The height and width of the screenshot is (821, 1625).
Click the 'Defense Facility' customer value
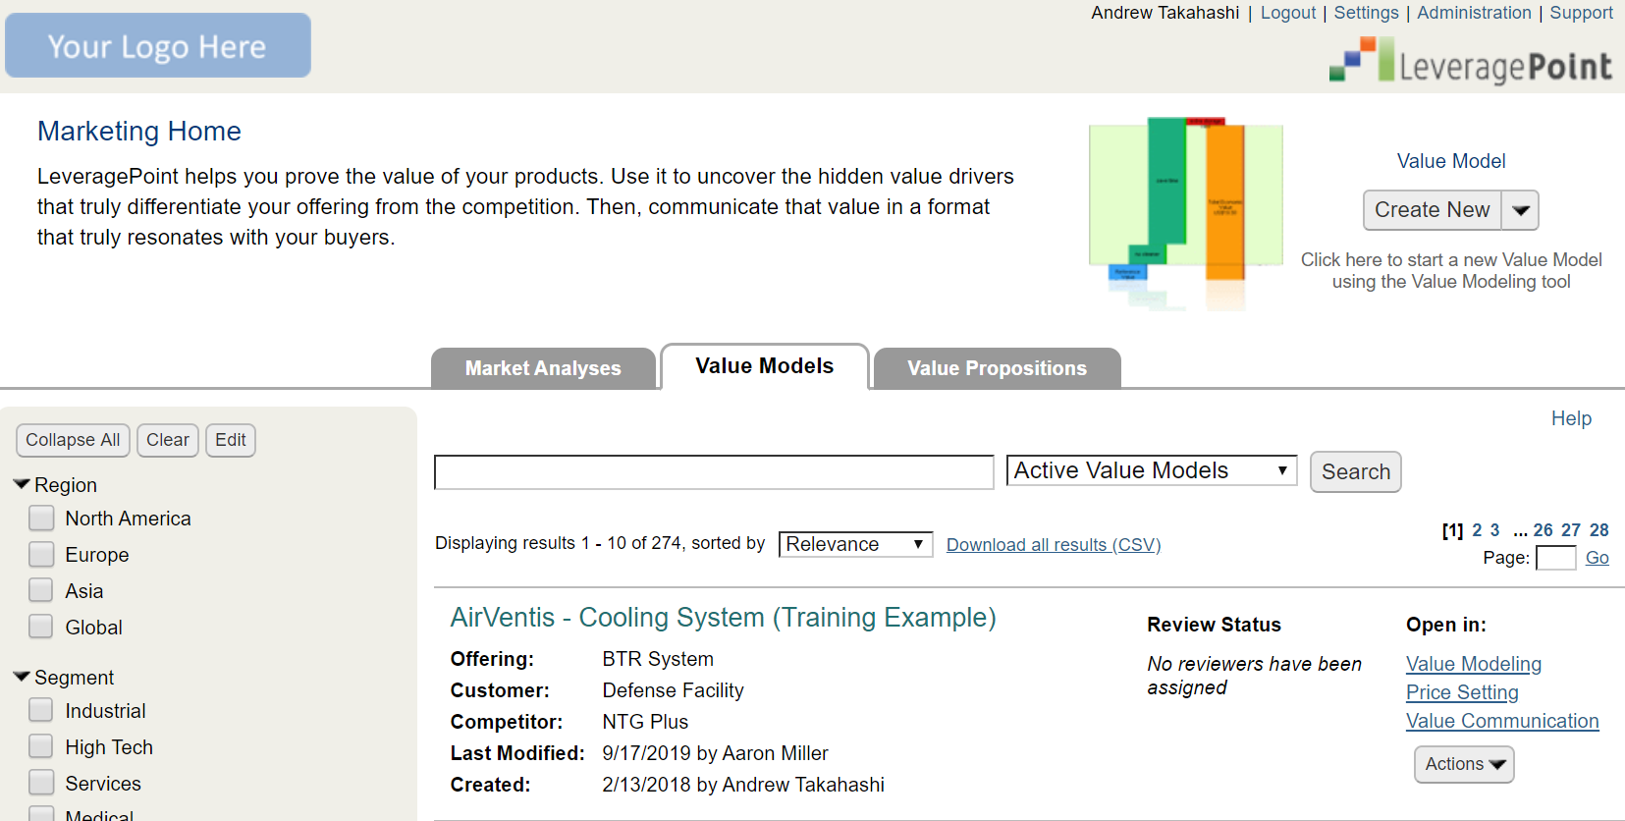[674, 690]
